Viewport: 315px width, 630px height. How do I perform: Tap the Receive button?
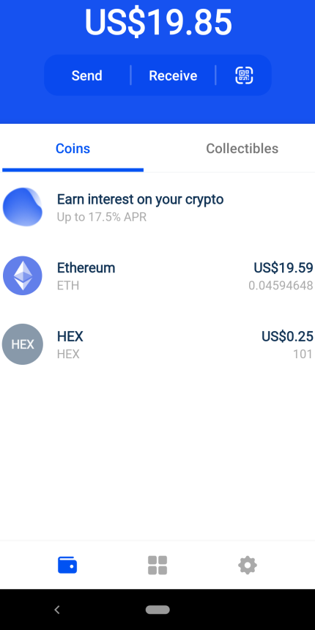pyautogui.click(x=173, y=75)
